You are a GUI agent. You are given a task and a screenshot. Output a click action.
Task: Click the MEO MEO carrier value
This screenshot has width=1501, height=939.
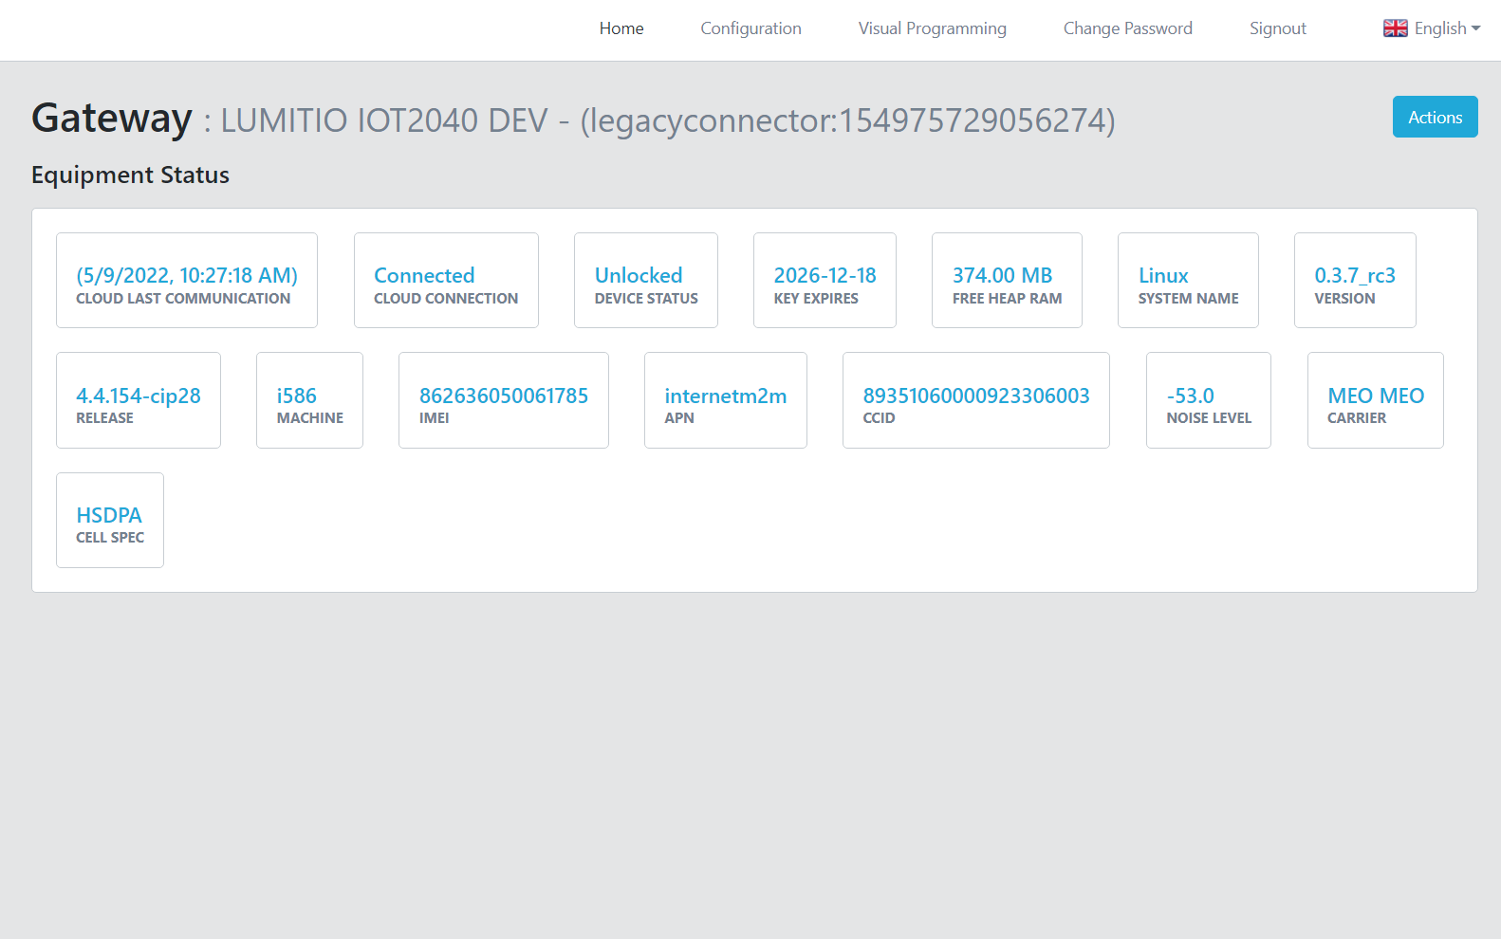(x=1376, y=396)
